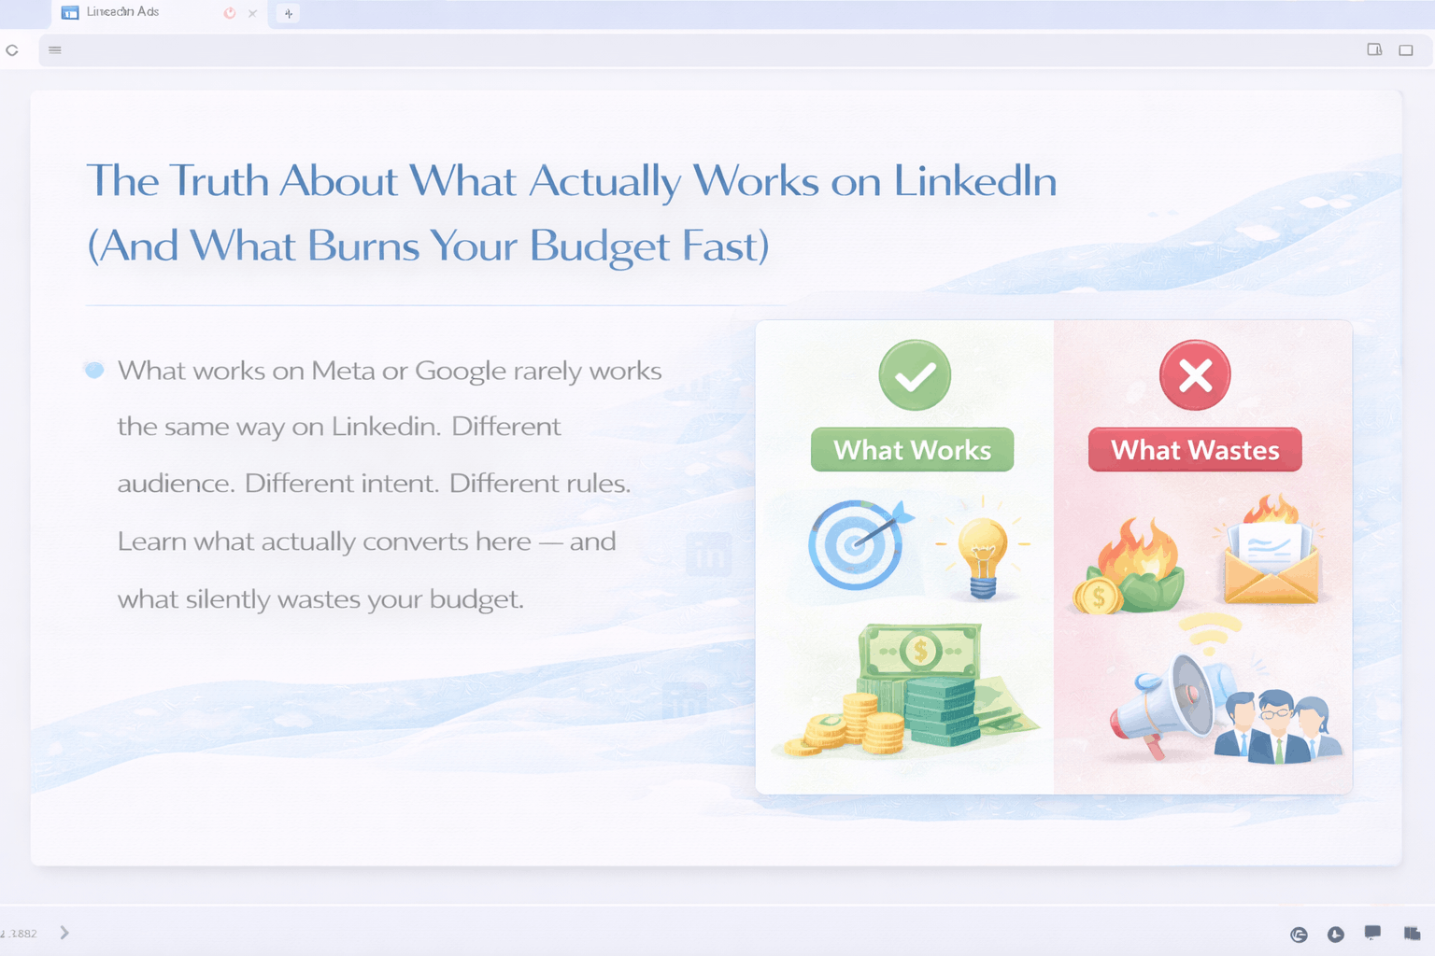Screen dimensions: 1435x956
Task: Toggle the side panel icon at top right
Action: click(1374, 50)
